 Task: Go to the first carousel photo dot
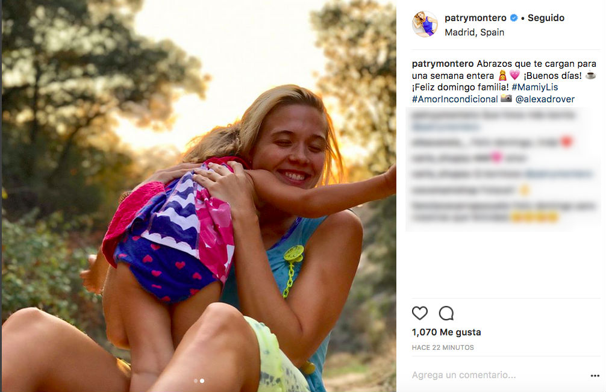195,381
